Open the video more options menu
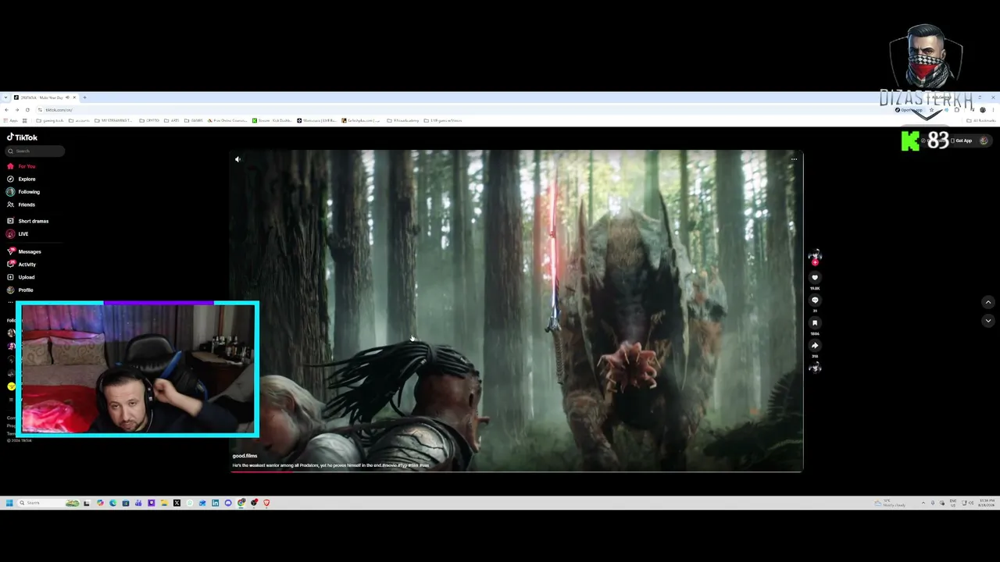This screenshot has height=562, width=1000. [794, 159]
